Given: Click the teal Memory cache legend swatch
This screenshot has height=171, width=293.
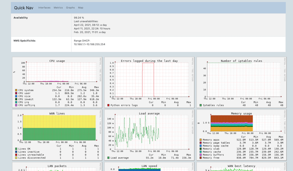Looking at the screenshot, I should point(200,152).
